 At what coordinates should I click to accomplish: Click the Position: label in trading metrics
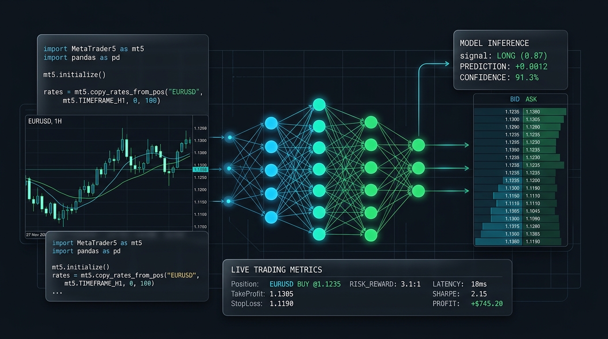click(244, 284)
